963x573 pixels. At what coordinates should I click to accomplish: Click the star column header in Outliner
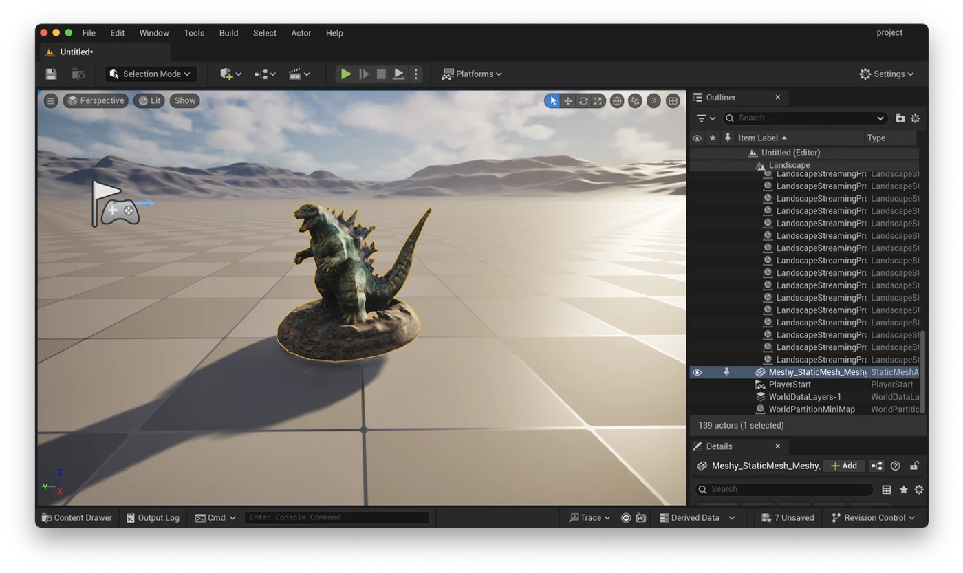pos(713,138)
